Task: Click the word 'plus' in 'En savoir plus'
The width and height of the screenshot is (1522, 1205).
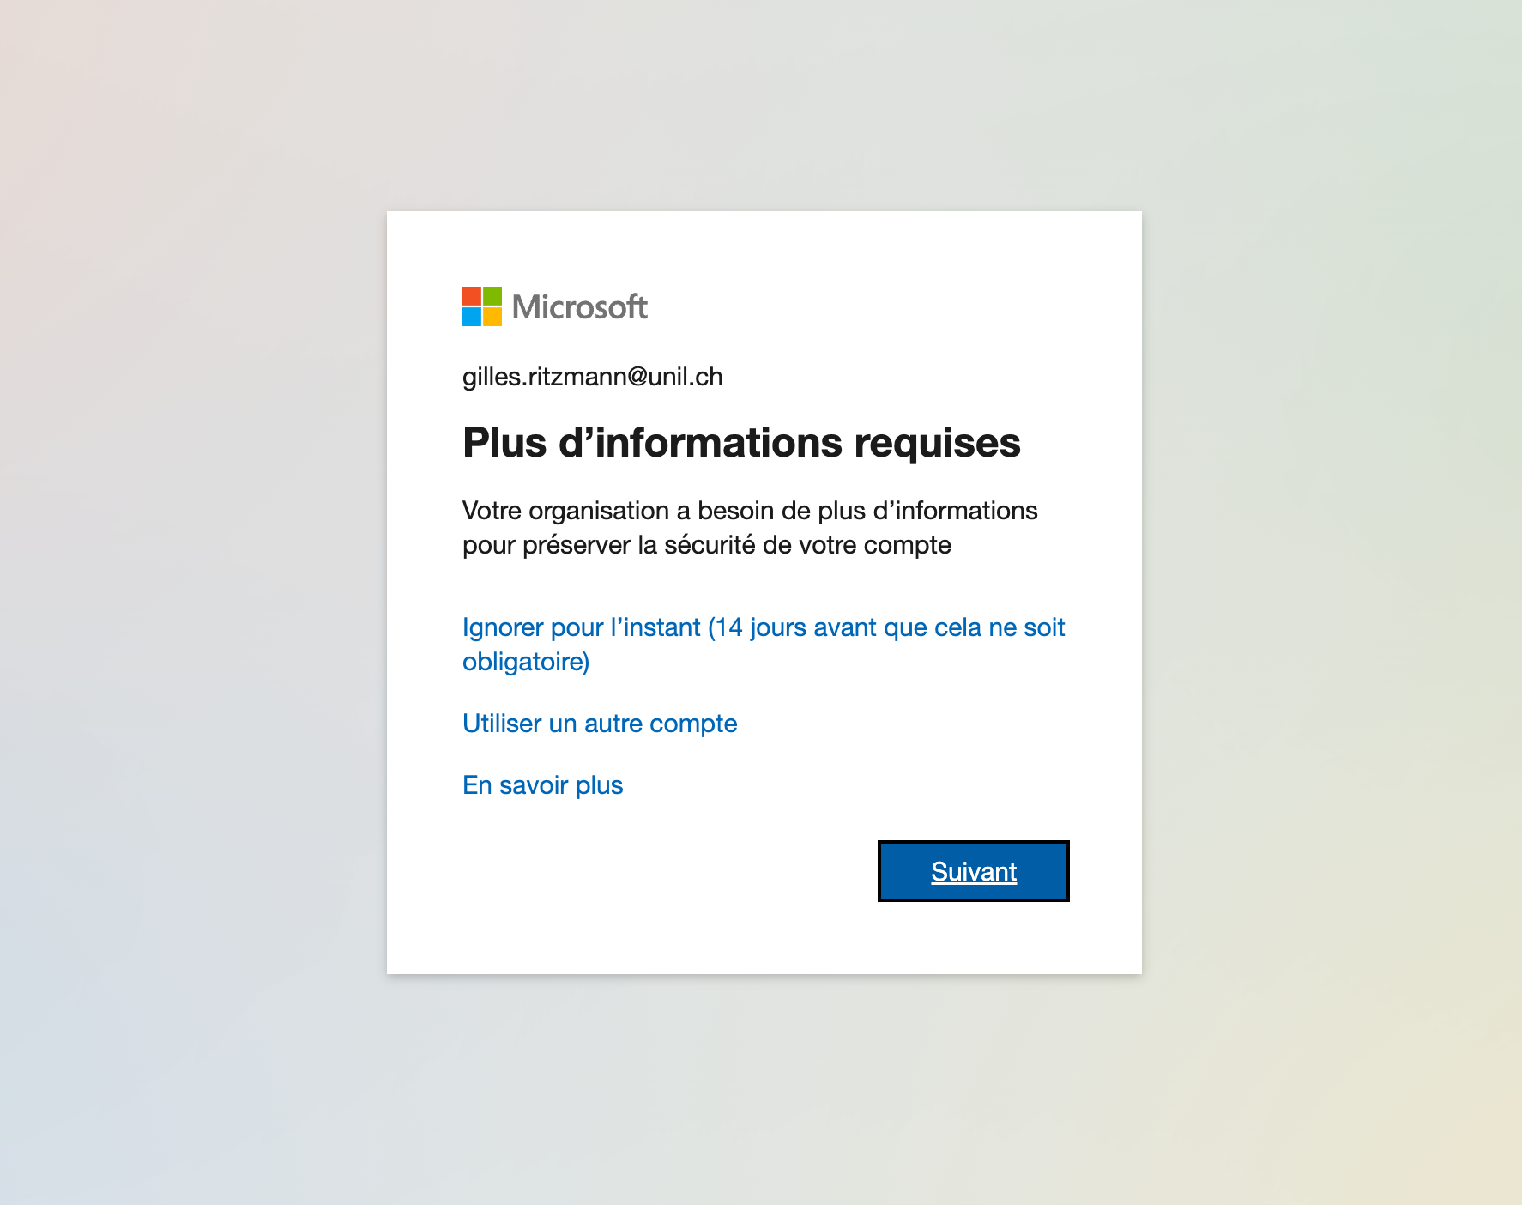Action: tap(599, 785)
